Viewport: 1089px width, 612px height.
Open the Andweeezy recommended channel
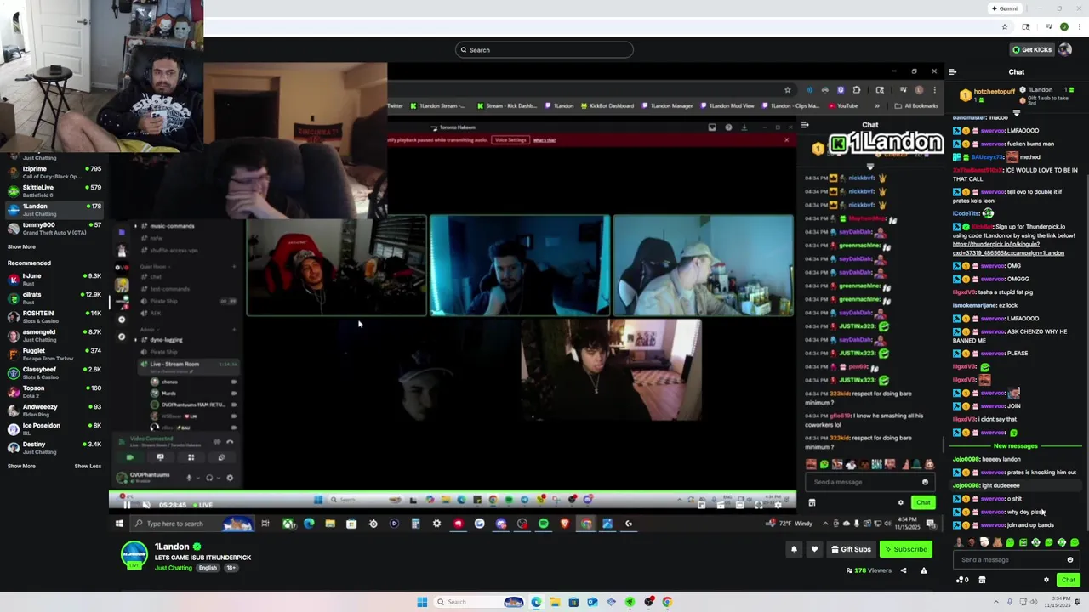pyautogui.click(x=54, y=411)
